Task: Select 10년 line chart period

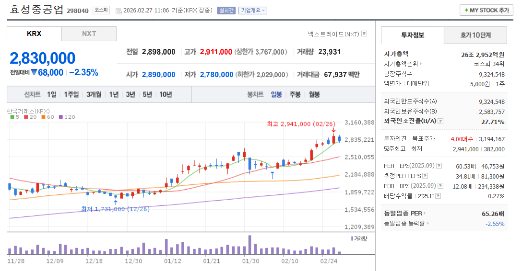Action: 166,95
